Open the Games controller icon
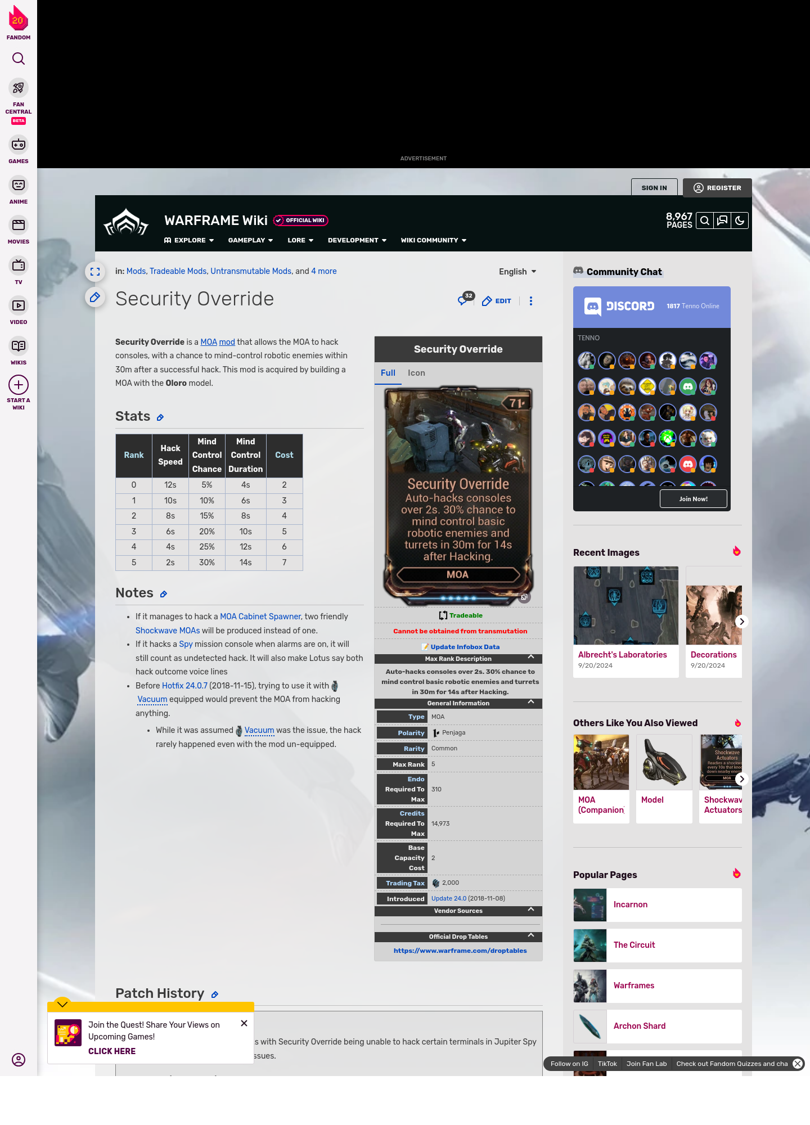Image resolution: width=810 pixels, height=1125 pixels. [19, 145]
